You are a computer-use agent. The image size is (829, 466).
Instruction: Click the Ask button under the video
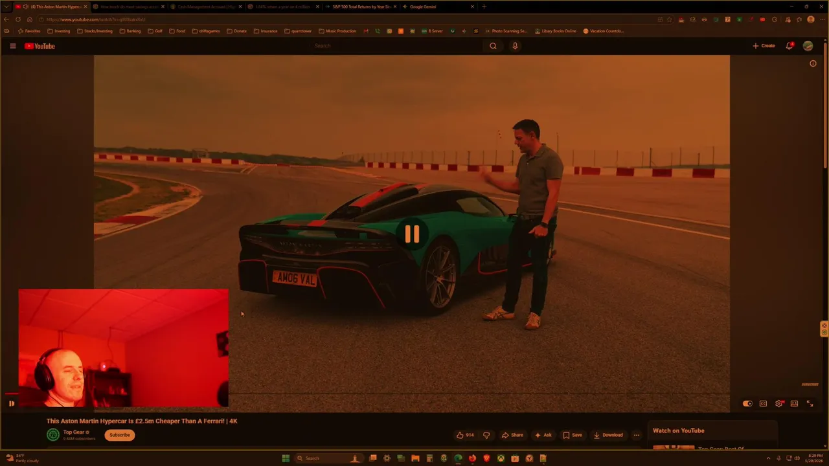[543, 435]
